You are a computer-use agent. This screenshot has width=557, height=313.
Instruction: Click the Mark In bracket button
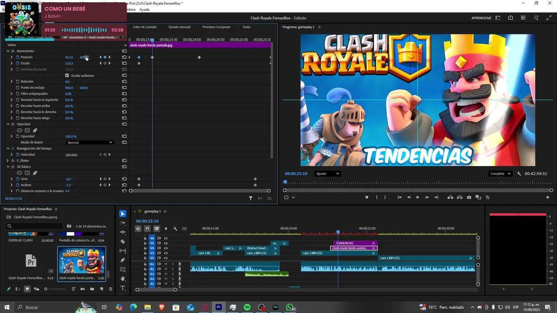pos(376,197)
